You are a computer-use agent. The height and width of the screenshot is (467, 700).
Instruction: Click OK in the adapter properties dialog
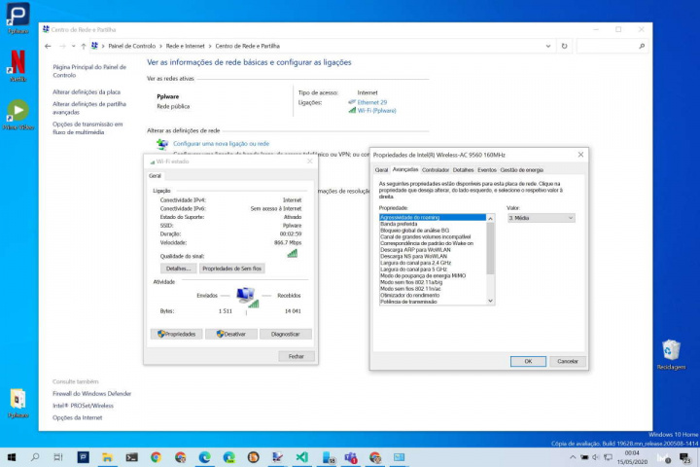click(528, 361)
